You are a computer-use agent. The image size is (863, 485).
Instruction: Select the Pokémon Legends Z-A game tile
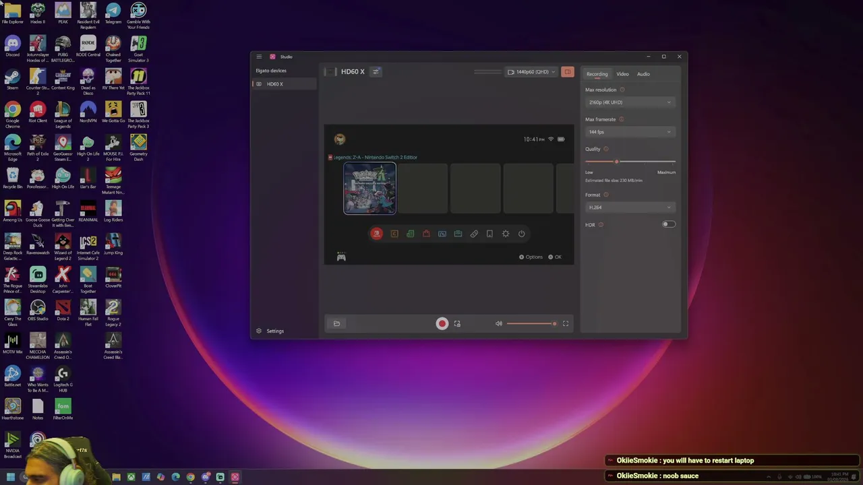click(x=369, y=189)
